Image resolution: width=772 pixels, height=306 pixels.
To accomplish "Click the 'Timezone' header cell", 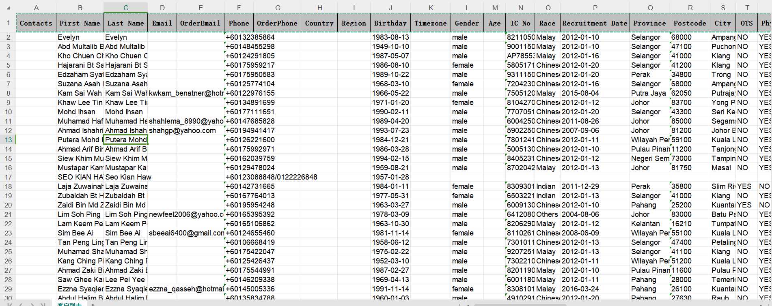I will point(431,23).
